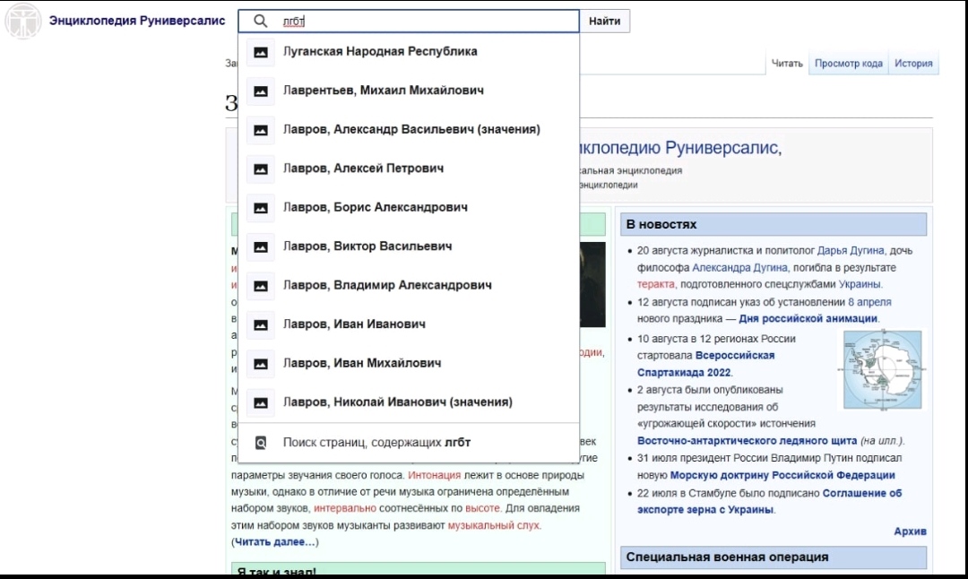
Task: Open the Просмотр кода tab
Action: (x=848, y=63)
